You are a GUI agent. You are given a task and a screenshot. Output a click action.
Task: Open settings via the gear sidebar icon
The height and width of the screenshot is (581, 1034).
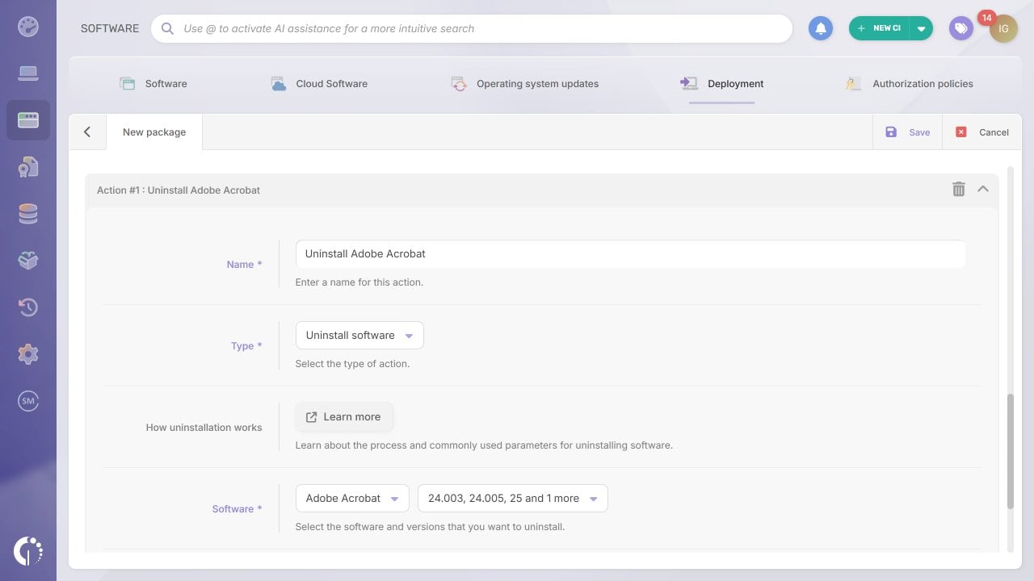click(x=28, y=353)
